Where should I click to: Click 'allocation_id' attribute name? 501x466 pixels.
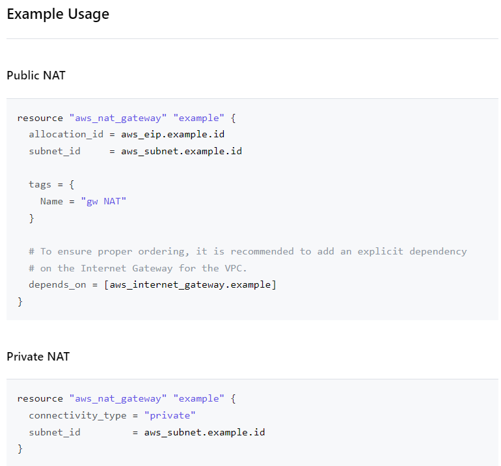66,134
